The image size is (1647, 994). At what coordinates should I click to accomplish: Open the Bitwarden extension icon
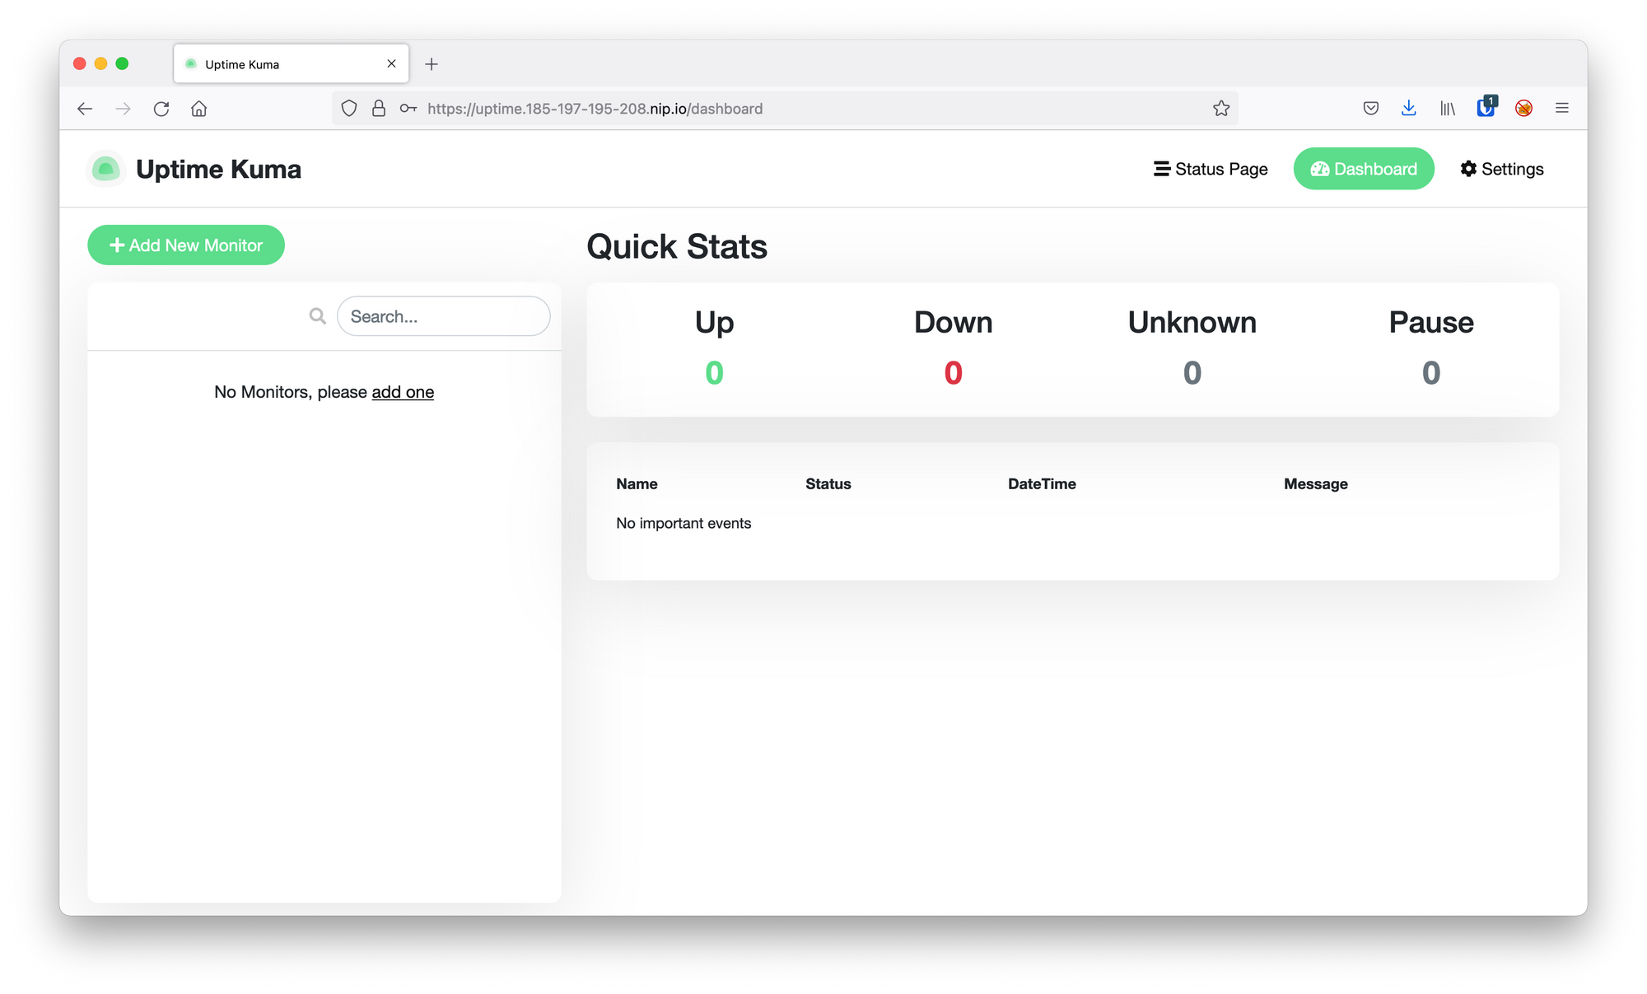(1486, 107)
